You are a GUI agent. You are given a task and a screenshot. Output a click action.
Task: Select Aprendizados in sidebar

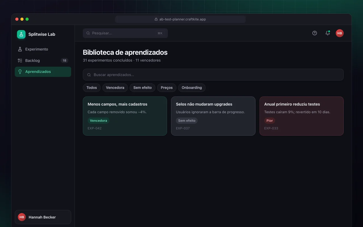43,72
